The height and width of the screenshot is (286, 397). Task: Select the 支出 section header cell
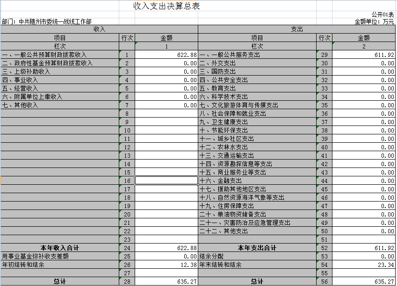point(297,29)
